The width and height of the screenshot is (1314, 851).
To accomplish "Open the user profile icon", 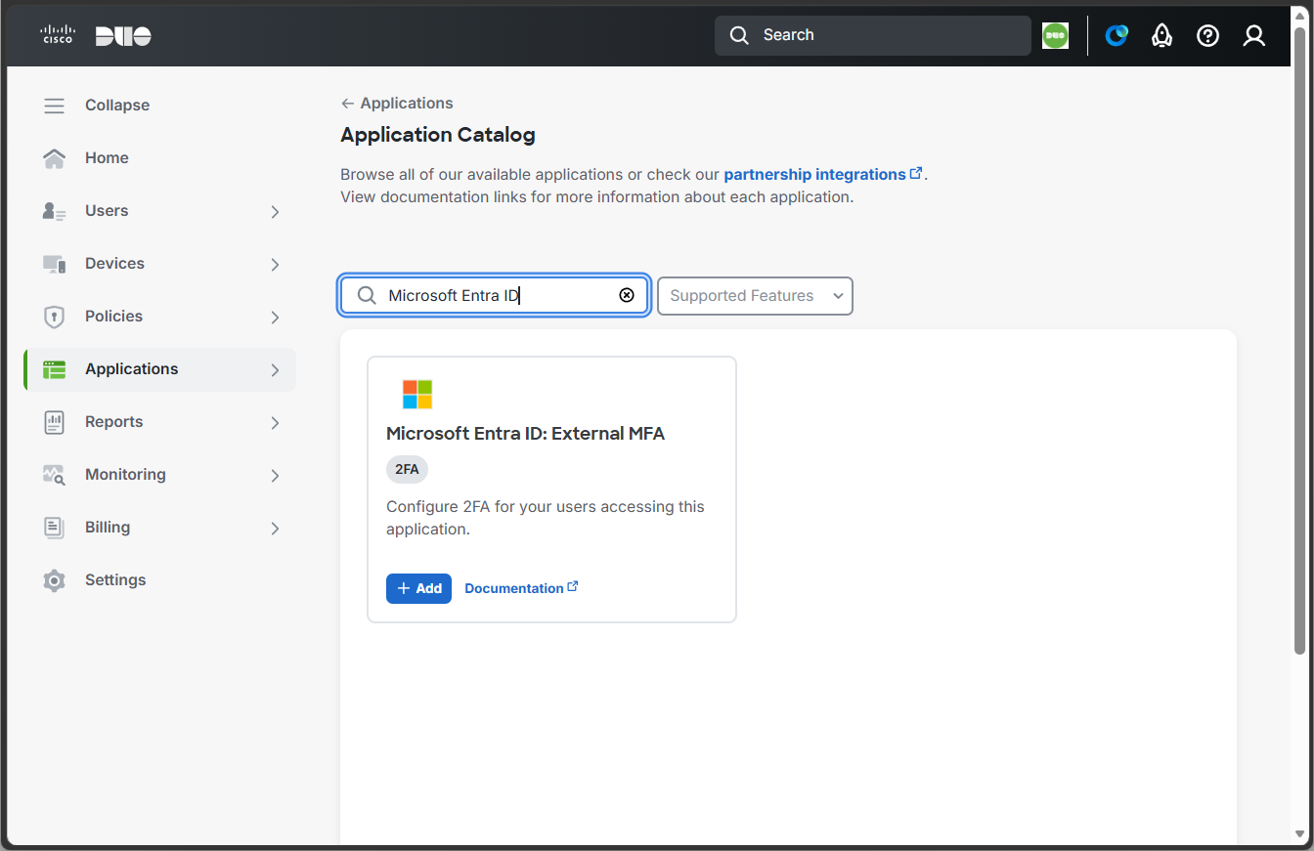I will tap(1254, 36).
